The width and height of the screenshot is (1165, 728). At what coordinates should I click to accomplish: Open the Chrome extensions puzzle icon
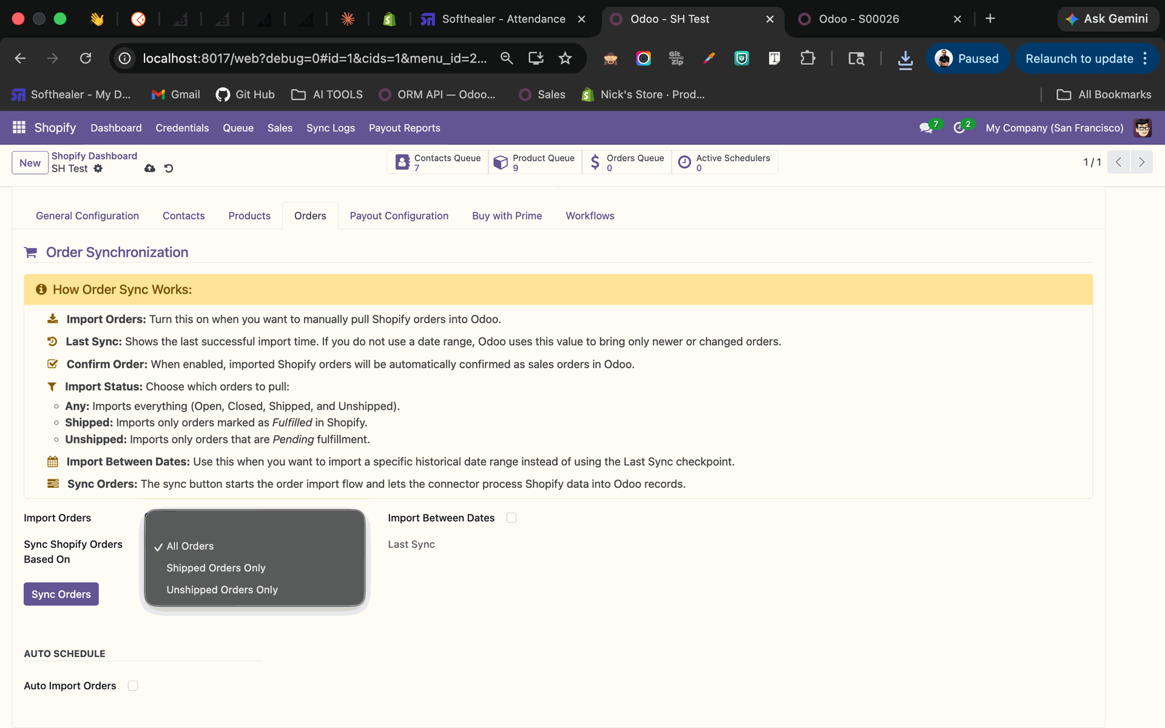pyautogui.click(x=807, y=58)
